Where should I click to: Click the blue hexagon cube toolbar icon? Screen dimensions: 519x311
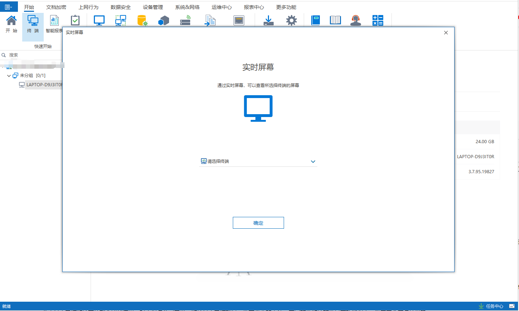pyautogui.click(x=164, y=21)
